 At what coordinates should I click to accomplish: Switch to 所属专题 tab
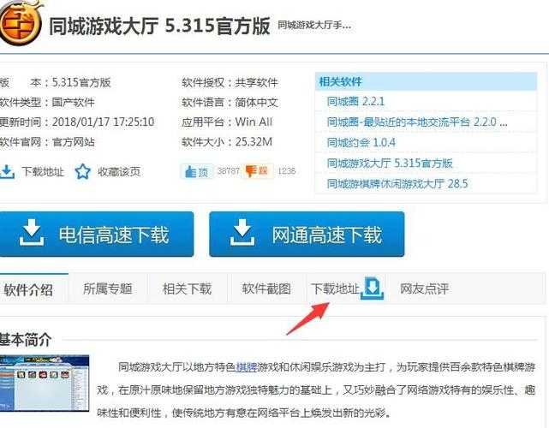[108, 288]
